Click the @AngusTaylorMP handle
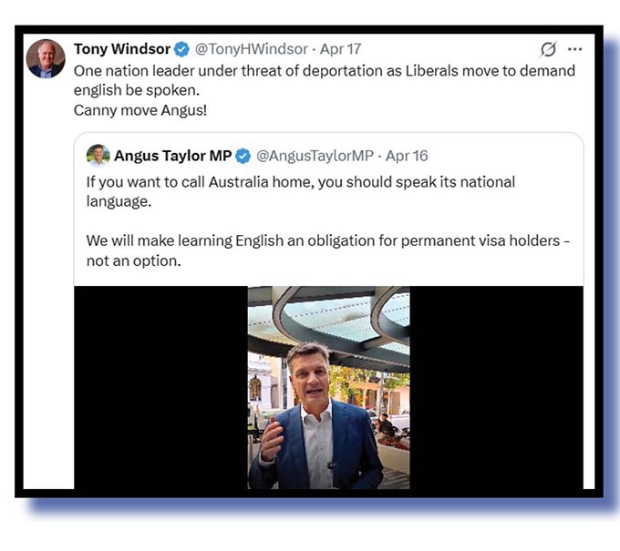 click(314, 155)
